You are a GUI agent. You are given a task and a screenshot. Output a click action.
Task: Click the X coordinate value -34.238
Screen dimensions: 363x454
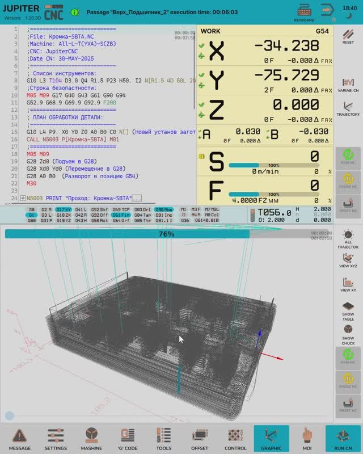click(286, 46)
